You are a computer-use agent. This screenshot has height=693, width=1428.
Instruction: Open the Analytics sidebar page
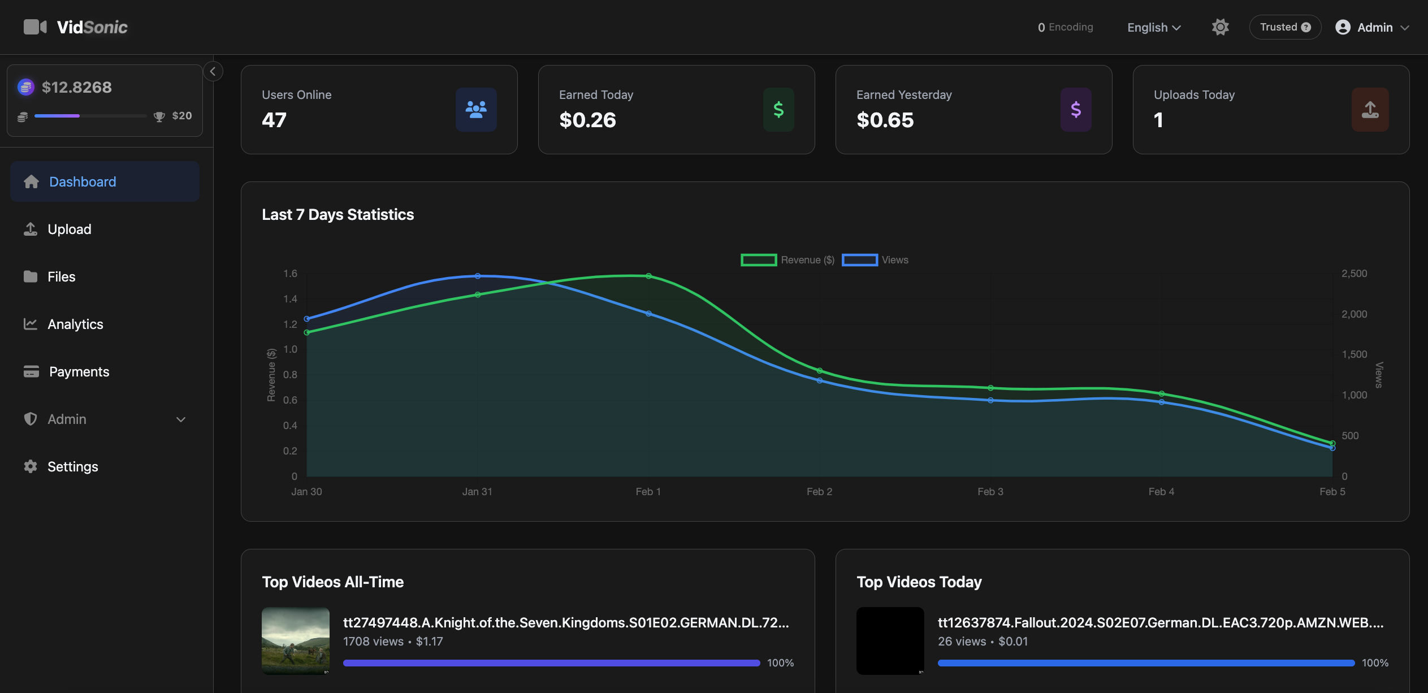75,324
